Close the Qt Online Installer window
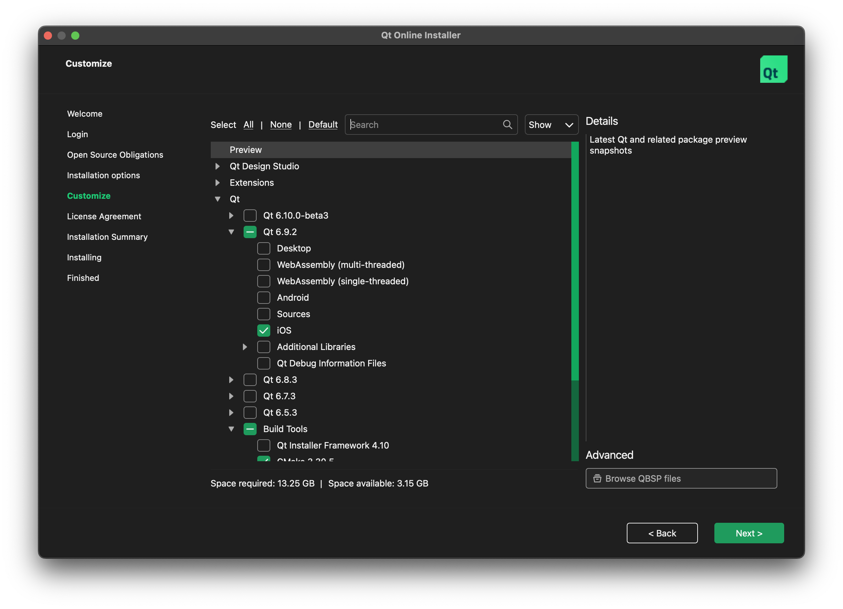Image resolution: width=843 pixels, height=609 pixels. [48, 35]
